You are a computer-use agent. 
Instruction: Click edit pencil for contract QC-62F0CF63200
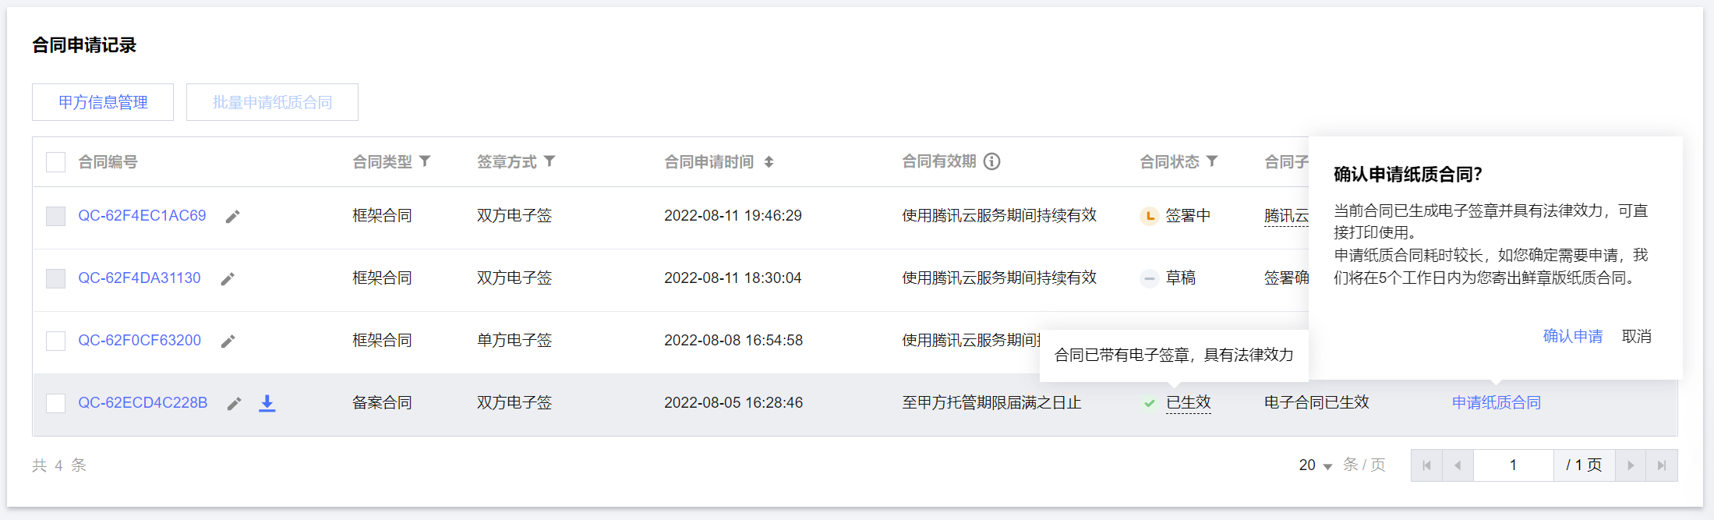(x=228, y=341)
